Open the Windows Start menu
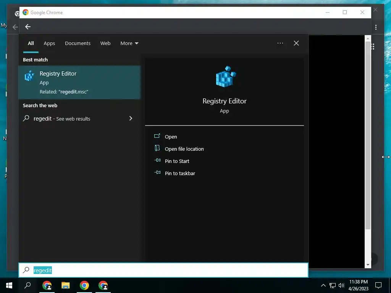 (x=9, y=285)
